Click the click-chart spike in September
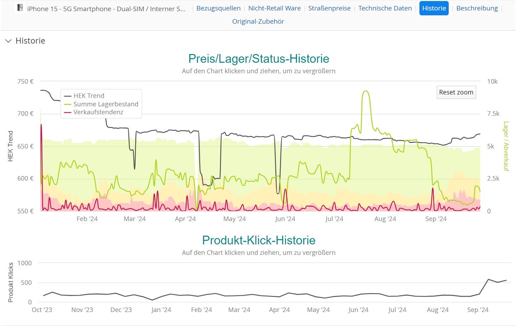 coord(488,279)
